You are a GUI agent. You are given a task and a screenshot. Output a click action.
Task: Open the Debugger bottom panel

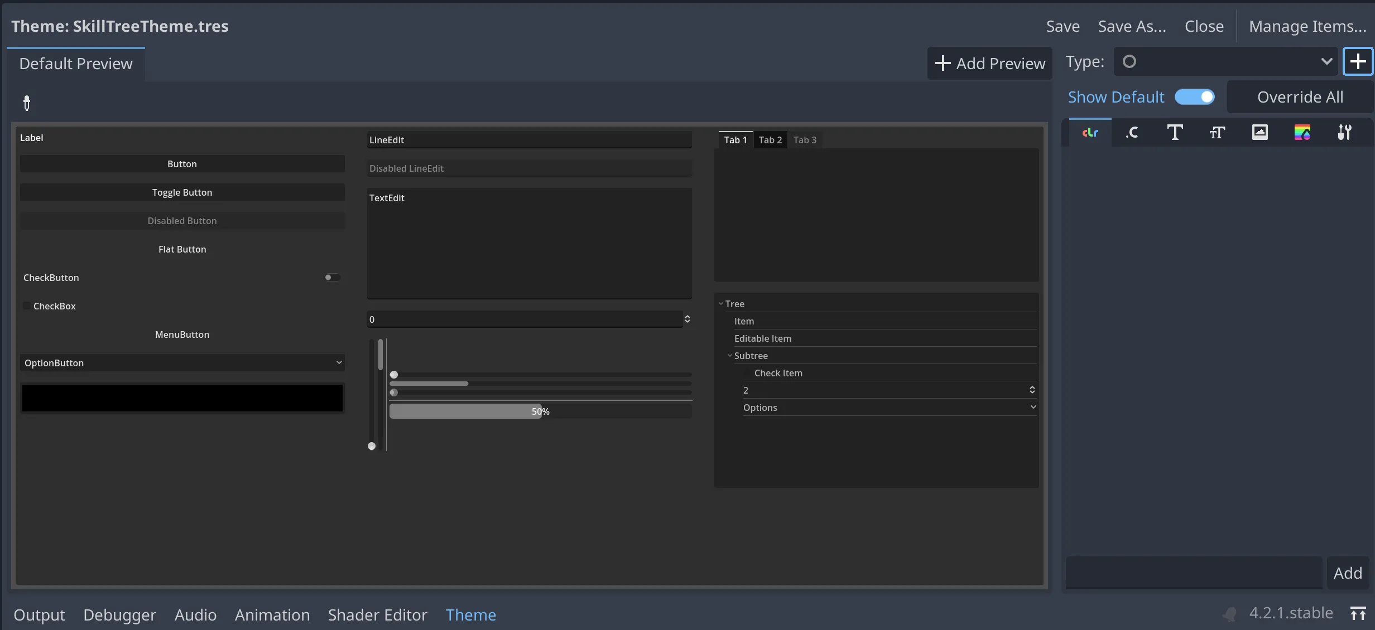(x=119, y=614)
